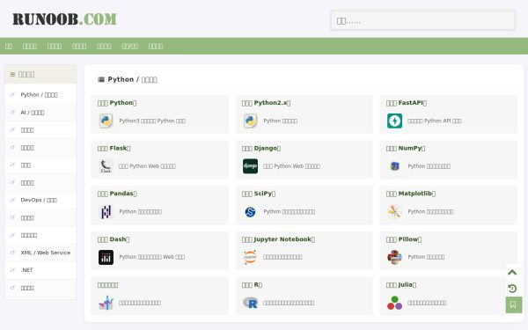
Task: Click the RUNOOB.COM site logo
Action: click(64, 19)
